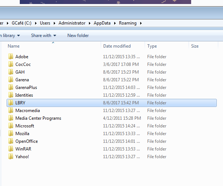Expand the arrow after Users breadcrumb
This screenshot has height=186, width=223.
pyautogui.click(x=55, y=23)
